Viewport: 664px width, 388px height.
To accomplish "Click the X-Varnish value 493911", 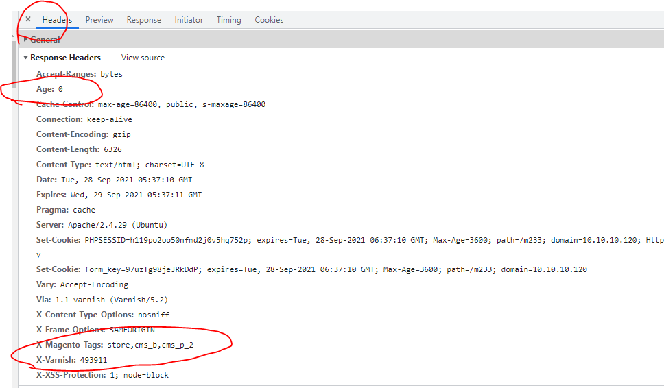I will click(x=93, y=360).
